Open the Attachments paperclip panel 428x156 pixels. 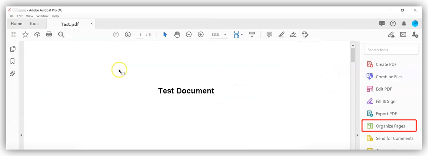tap(12, 73)
